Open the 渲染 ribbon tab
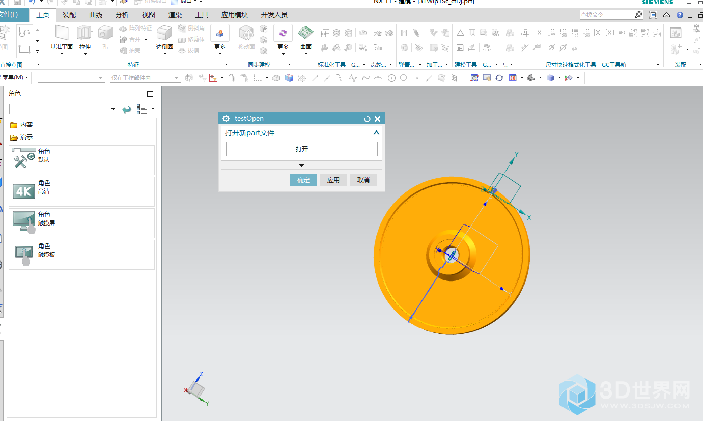Viewport: 703px width, 422px height. click(175, 15)
